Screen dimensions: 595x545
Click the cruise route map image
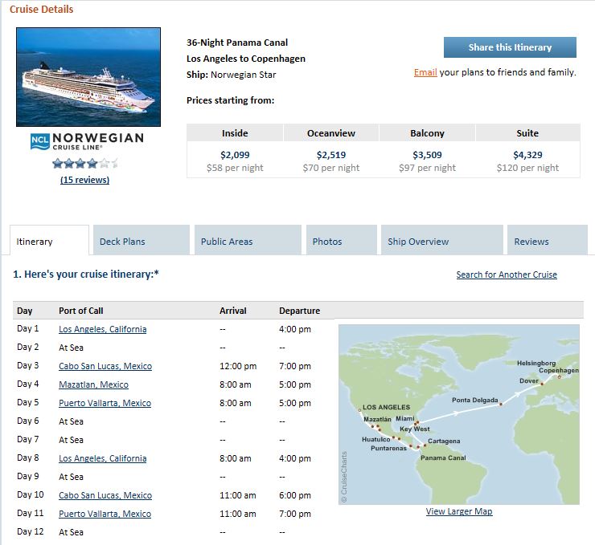459,414
